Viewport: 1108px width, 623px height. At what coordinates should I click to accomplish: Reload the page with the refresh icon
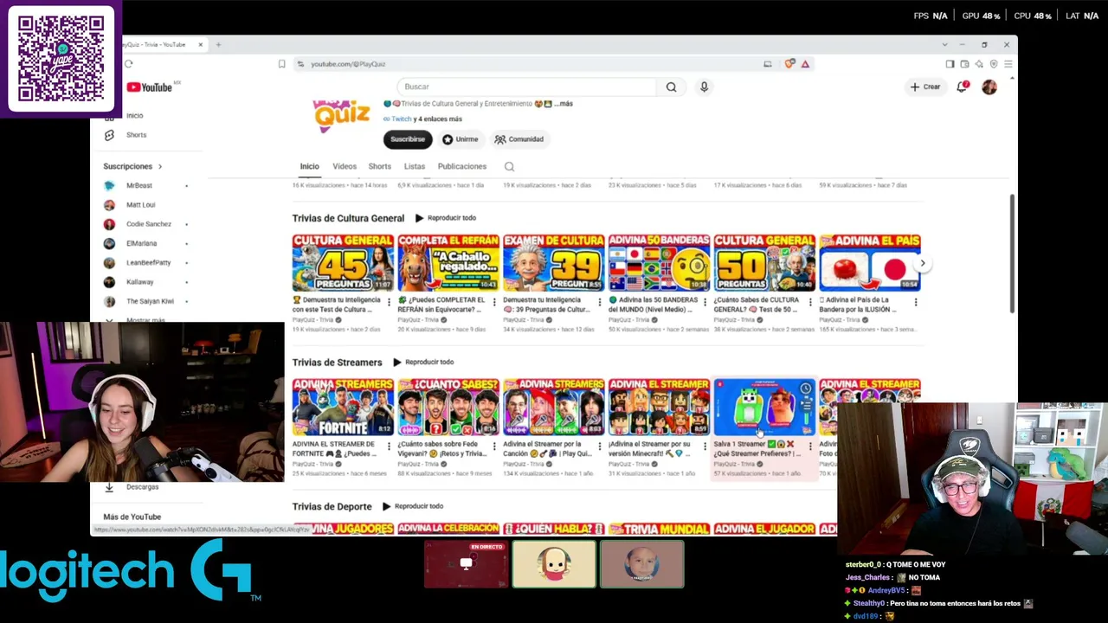[x=129, y=64]
